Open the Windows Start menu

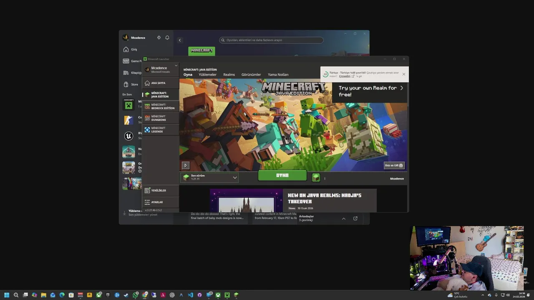[x=7, y=295]
